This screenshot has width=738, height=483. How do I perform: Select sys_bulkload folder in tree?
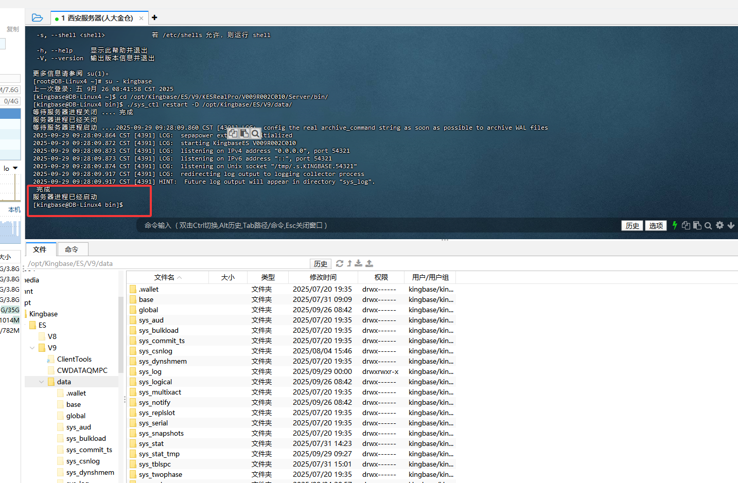(86, 438)
